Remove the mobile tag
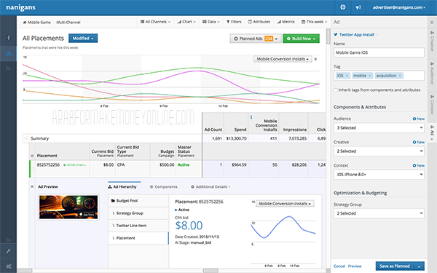Screen dimensions: 437x273 370,76
